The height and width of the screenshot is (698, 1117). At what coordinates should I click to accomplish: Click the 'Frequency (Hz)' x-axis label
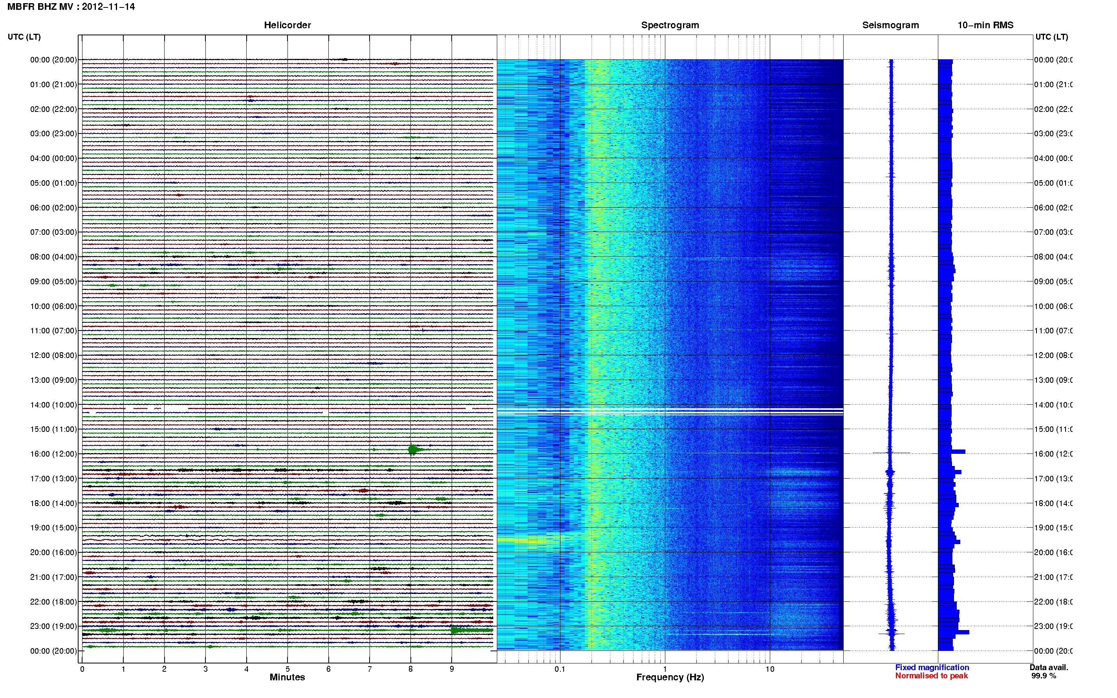670,677
